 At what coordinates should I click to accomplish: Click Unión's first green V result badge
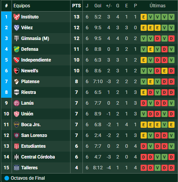(144, 114)
